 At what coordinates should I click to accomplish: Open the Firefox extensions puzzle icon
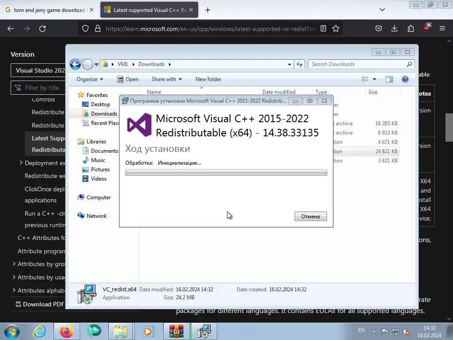tap(411, 29)
